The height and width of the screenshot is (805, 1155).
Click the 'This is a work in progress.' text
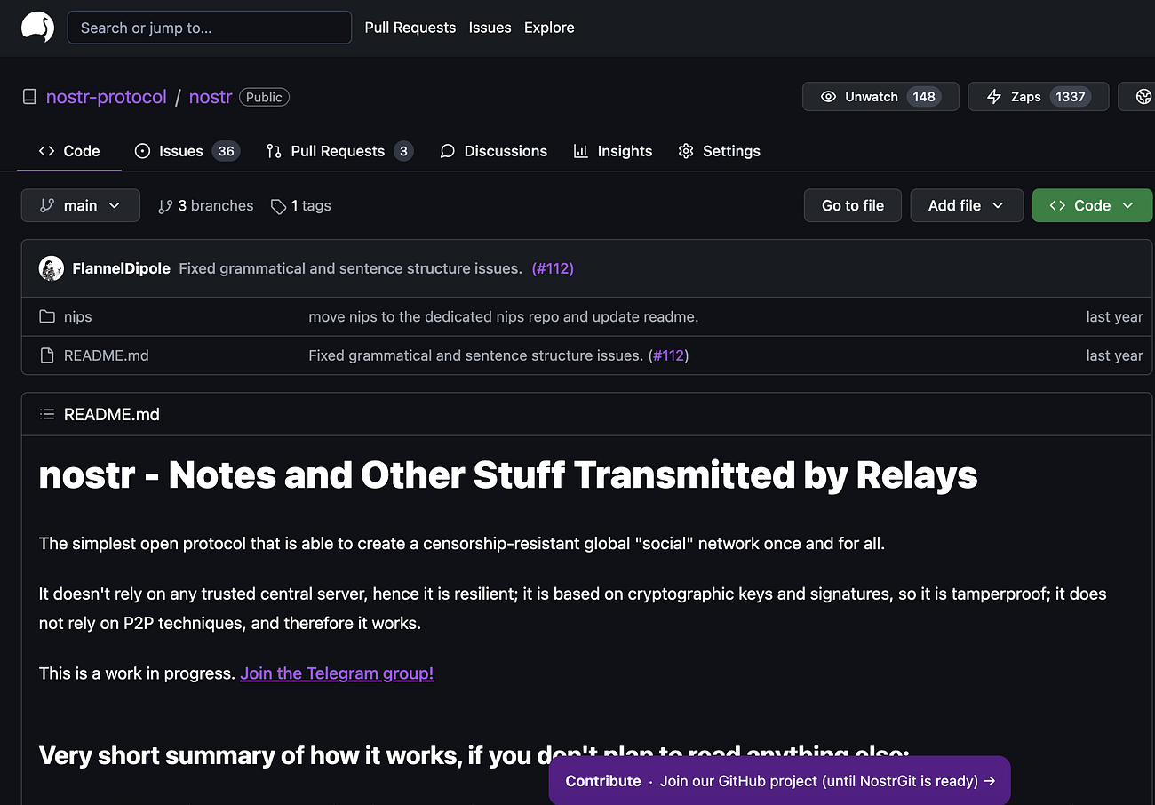pyautogui.click(x=138, y=673)
